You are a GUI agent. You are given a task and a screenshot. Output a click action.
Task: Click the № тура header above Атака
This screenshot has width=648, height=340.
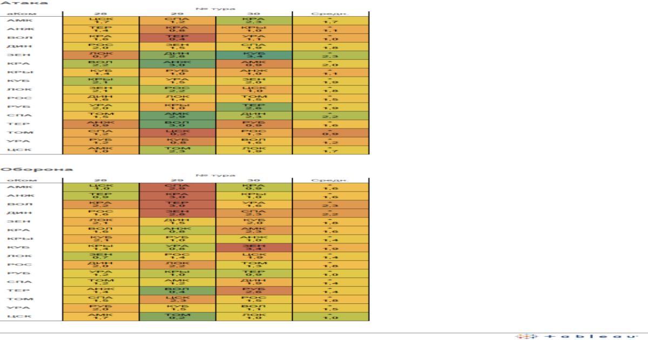click(x=215, y=8)
